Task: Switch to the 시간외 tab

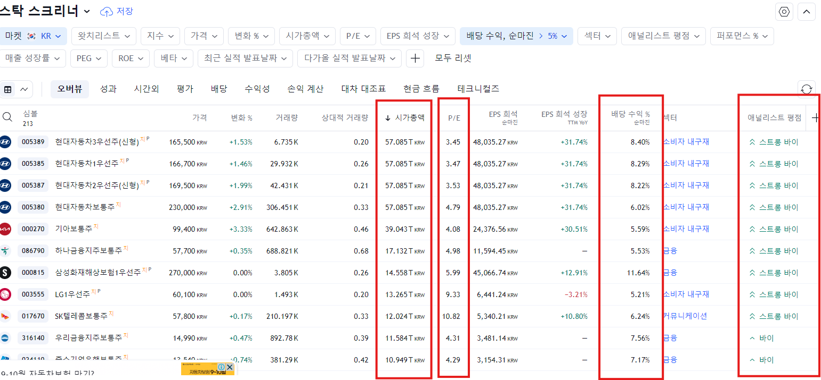Action: (x=147, y=89)
